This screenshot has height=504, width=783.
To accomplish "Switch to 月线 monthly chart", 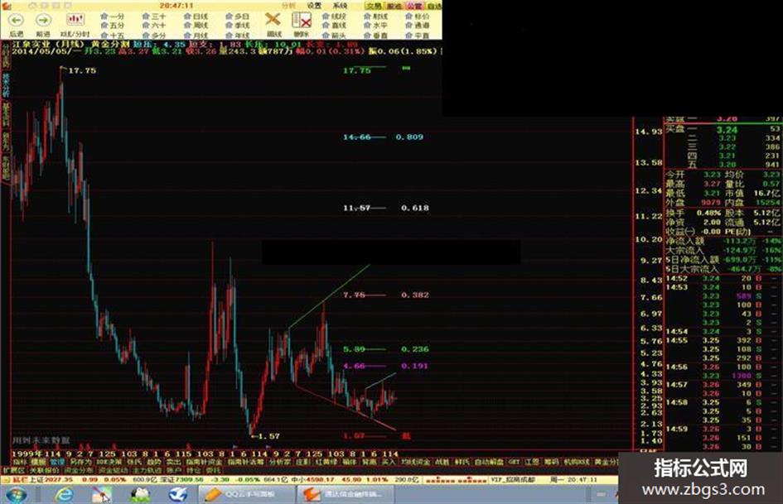I will pos(196,36).
